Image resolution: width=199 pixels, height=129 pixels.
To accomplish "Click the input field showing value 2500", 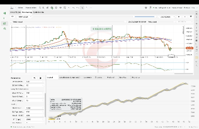I will [x=34, y=119].
